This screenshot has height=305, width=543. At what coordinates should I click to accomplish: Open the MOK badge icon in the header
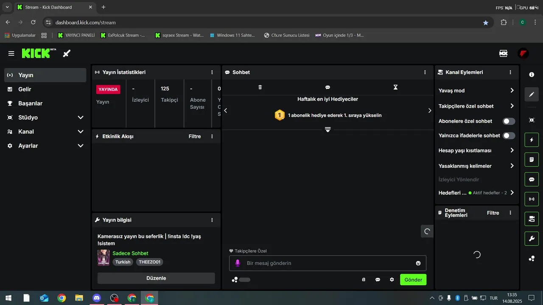(x=503, y=53)
